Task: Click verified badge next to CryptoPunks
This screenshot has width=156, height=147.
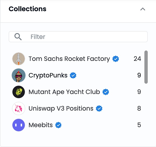Action: click(x=73, y=75)
